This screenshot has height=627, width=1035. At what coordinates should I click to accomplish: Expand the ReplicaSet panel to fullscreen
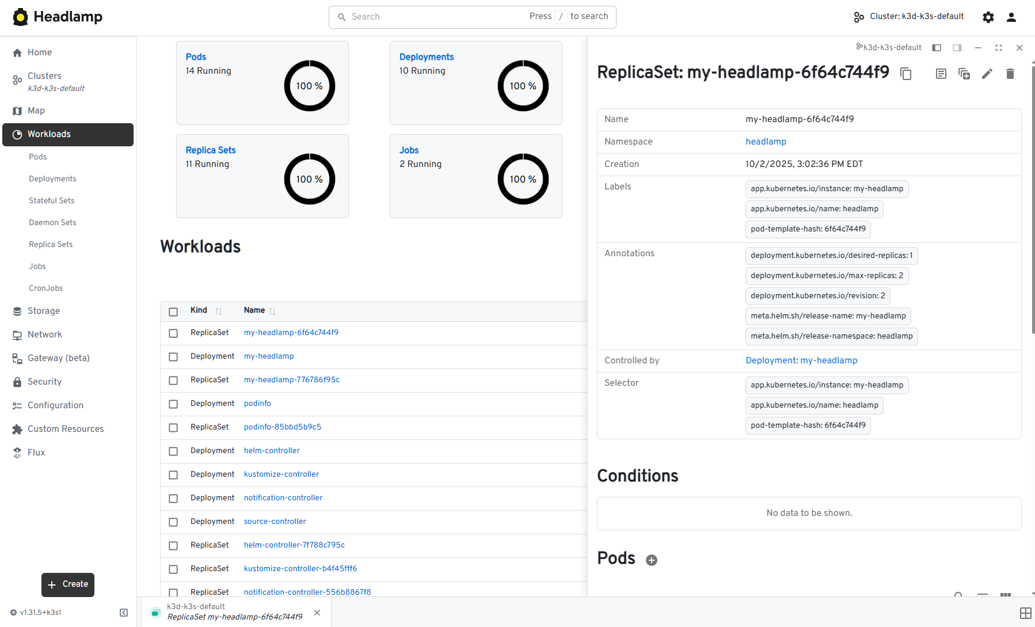[998, 48]
